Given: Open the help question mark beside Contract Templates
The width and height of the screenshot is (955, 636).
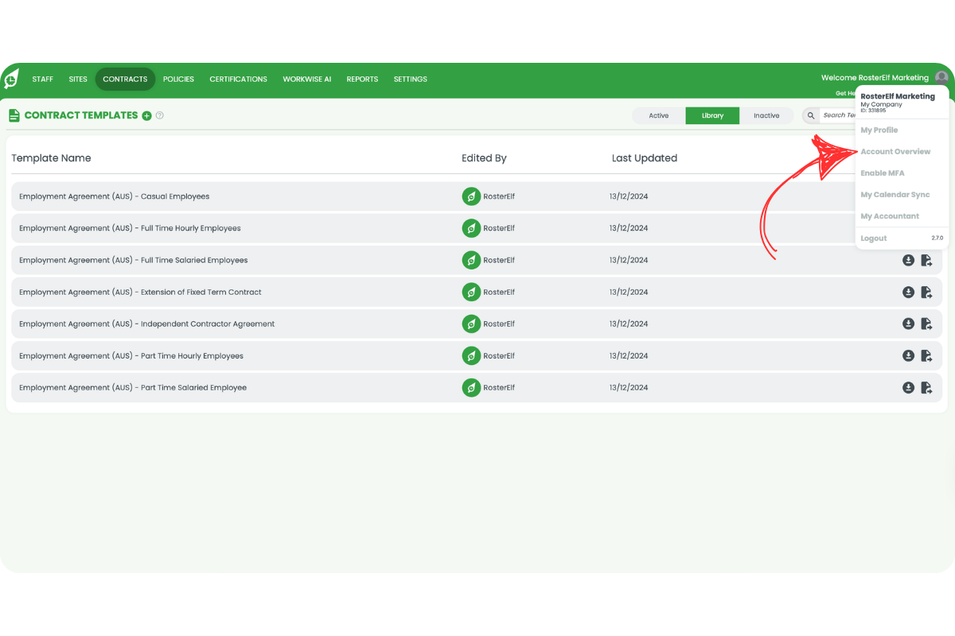Looking at the screenshot, I should click(160, 116).
